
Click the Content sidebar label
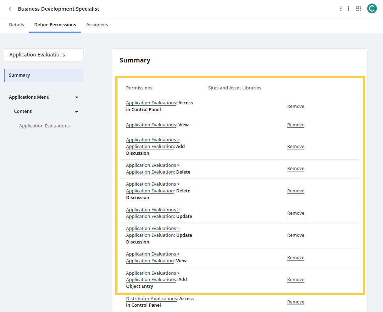tap(23, 111)
